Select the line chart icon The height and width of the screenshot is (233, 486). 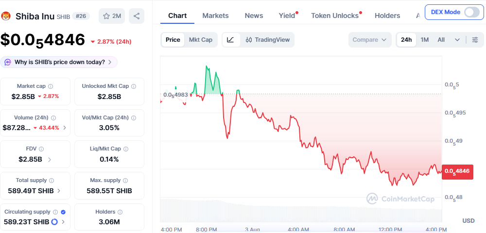231,40
